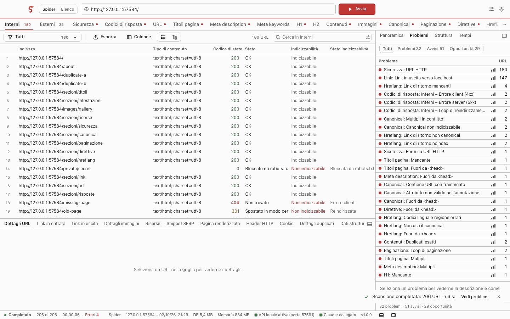The width and height of the screenshot is (510, 319).
Task: Click status bar bottom panel toggle icon
Action: [381, 315]
